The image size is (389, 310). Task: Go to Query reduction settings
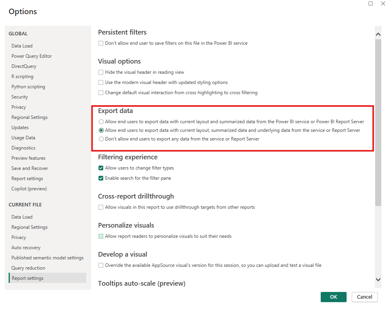(28, 268)
